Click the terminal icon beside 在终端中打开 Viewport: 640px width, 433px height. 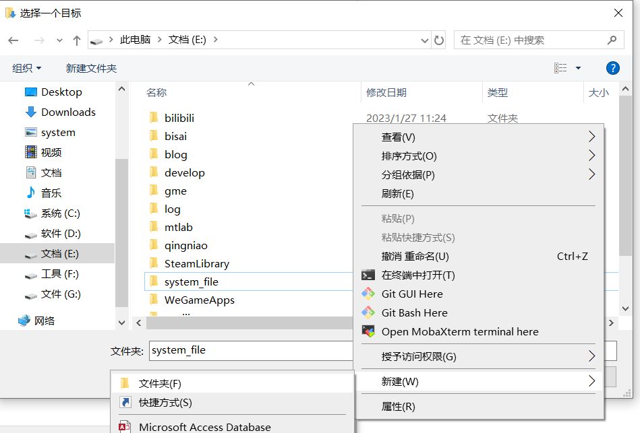click(x=368, y=275)
